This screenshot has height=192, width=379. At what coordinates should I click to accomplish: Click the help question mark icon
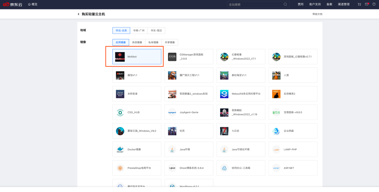pyautogui.click(x=374, y=4)
